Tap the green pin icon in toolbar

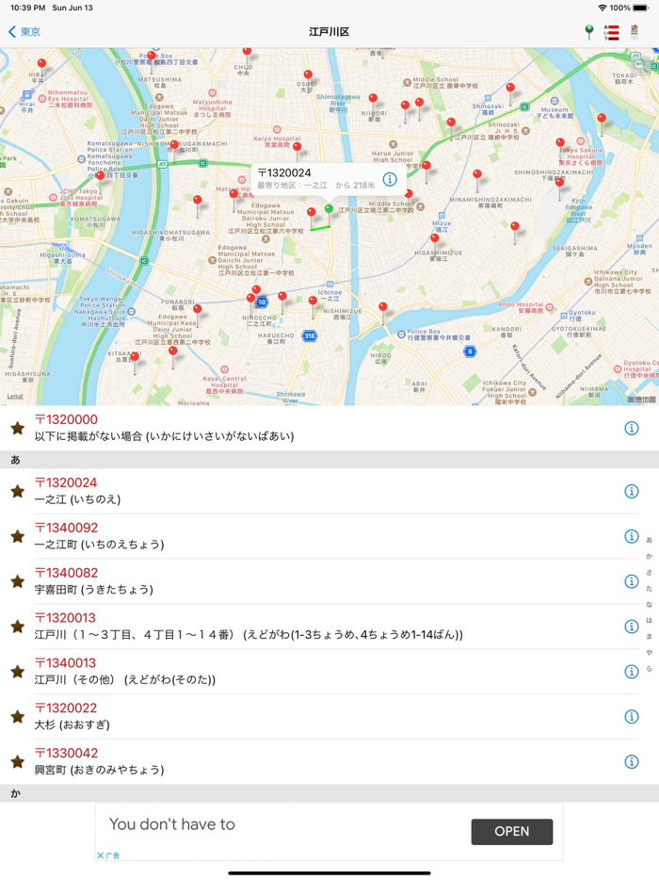point(589,32)
